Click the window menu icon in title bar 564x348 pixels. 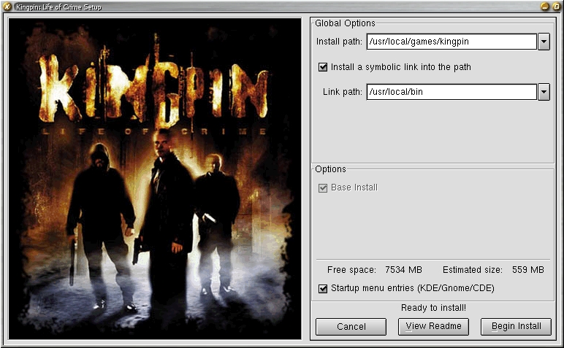coord(7,7)
